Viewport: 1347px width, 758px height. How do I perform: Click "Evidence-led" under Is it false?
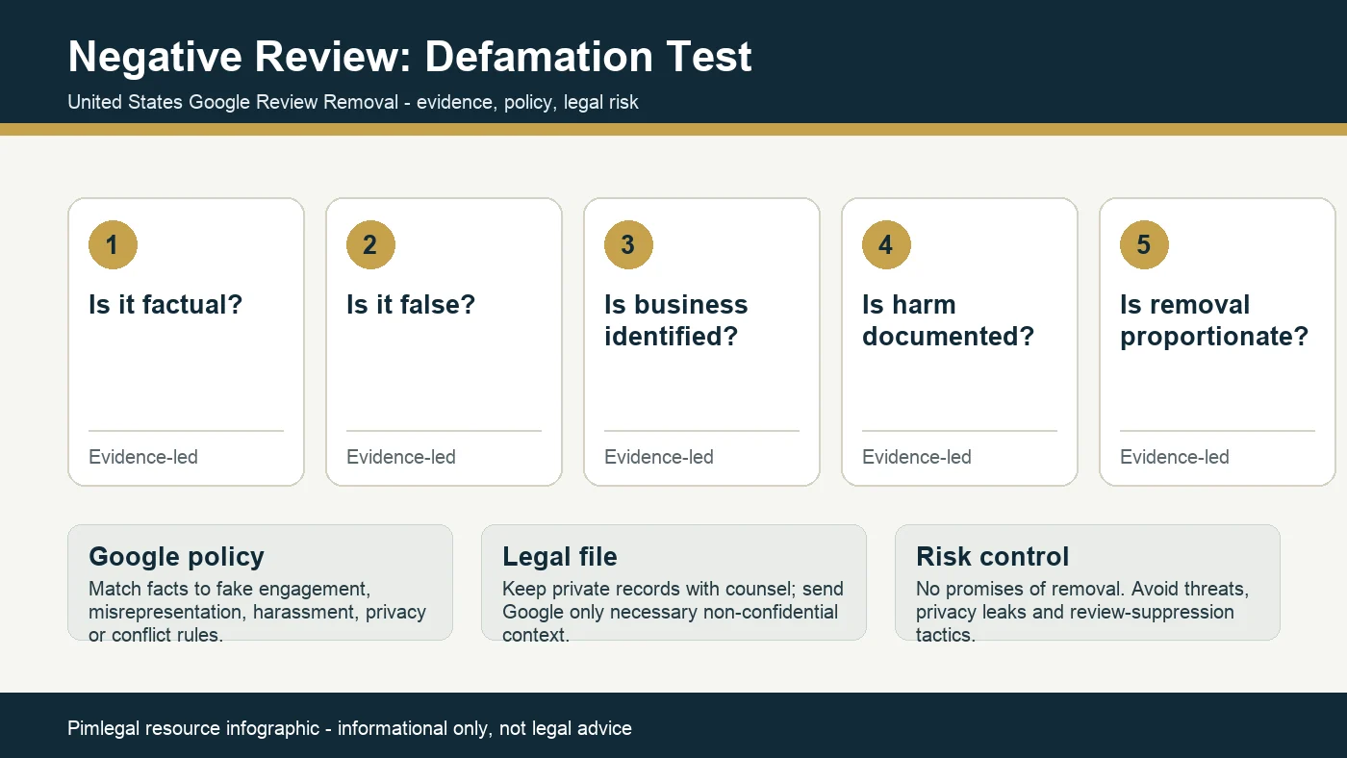click(401, 457)
